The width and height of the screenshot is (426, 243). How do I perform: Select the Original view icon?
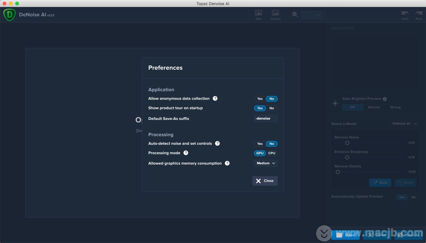tap(275, 15)
